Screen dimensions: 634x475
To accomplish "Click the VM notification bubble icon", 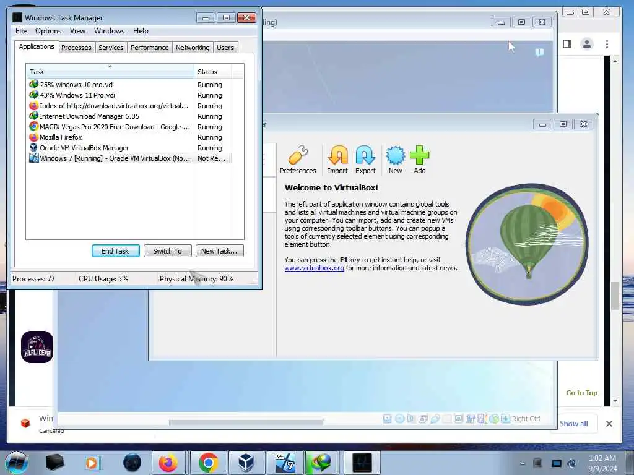I will click(539, 52).
